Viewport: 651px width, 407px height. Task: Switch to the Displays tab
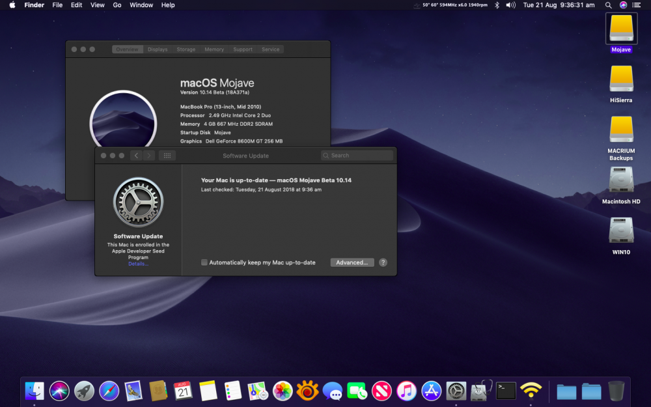(x=158, y=49)
